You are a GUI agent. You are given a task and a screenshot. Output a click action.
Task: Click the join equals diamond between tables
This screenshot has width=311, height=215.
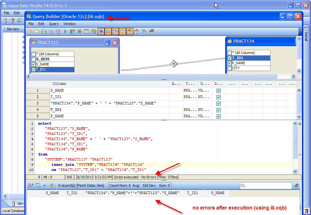coord(173,64)
